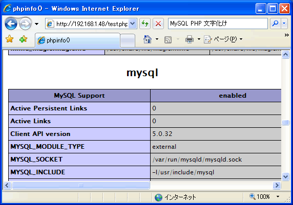Click the MYSQL_SOCKET label
Viewport: 293px width, 205px height.
click(36, 160)
